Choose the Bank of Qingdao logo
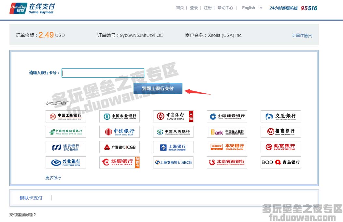The width and height of the screenshot is (343, 222). coord(280,162)
